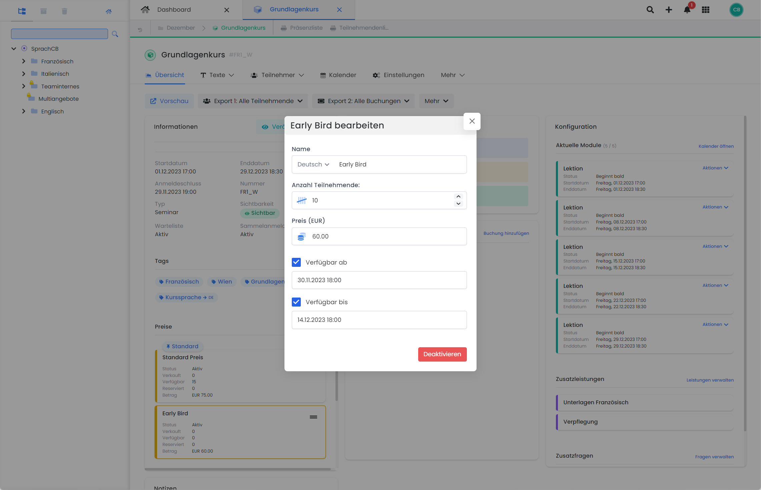Expand the Französisch folder in the tree

tap(23, 61)
